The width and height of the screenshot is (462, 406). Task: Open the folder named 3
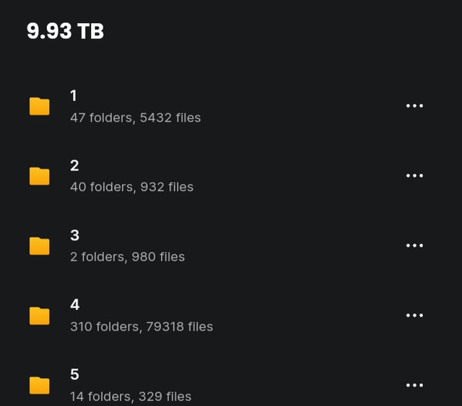[x=74, y=236]
